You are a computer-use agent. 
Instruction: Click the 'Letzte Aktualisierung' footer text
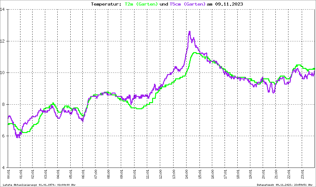[39, 185]
